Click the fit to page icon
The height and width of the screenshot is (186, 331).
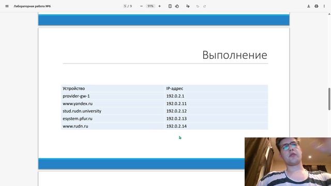pyautogui.click(x=170, y=6)
